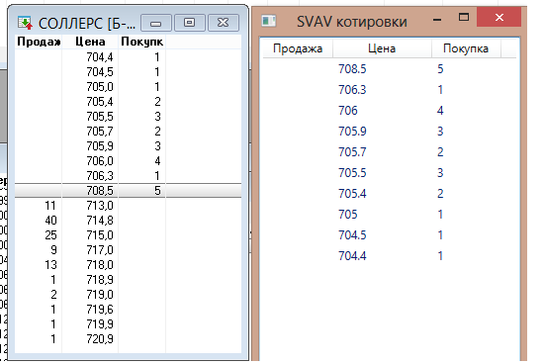
Task: Select the 708.5 row in SVAV котировки
Action: 390,68
